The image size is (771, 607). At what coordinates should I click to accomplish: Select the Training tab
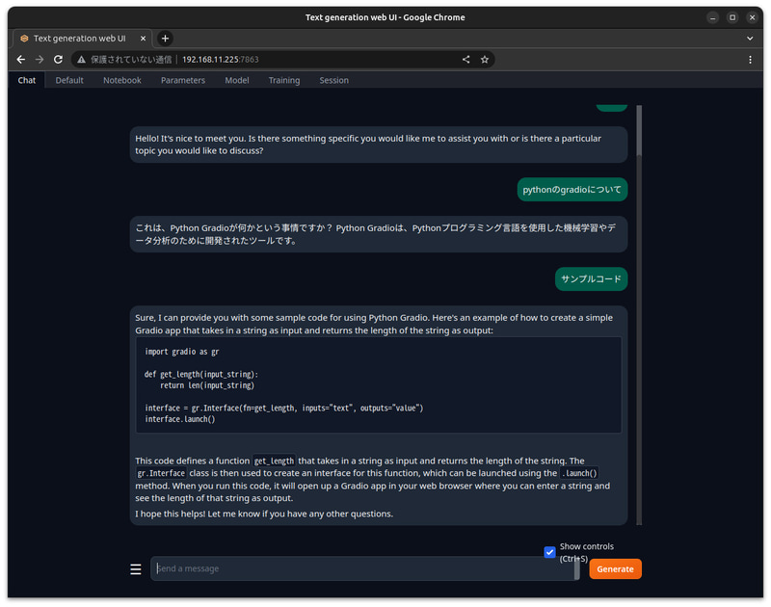click(x=284, y=80)
